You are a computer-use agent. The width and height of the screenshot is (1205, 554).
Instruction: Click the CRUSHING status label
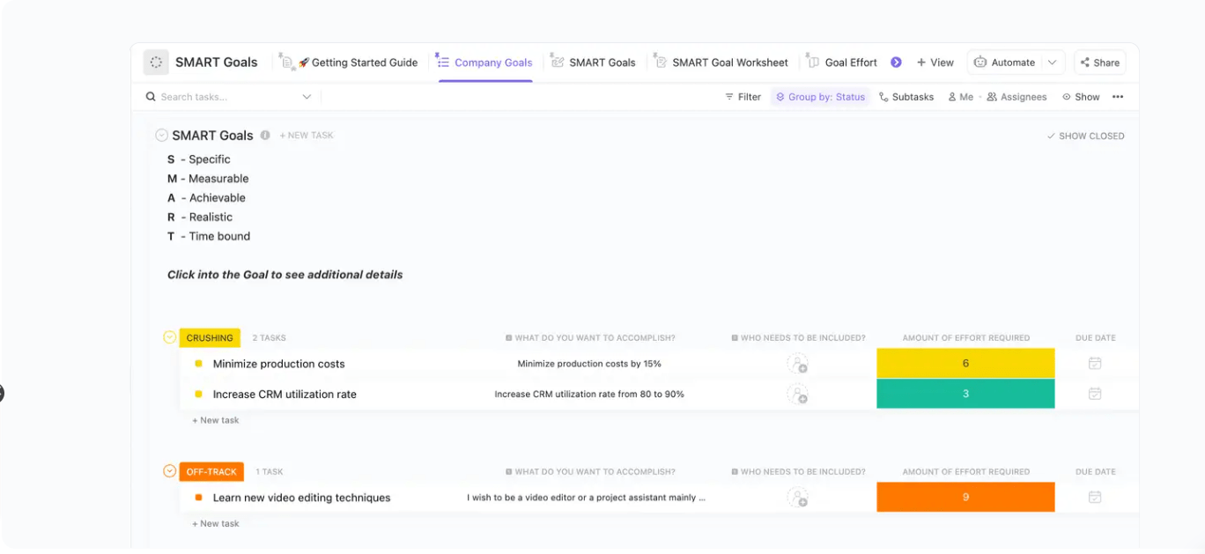[x=210, y=337]
